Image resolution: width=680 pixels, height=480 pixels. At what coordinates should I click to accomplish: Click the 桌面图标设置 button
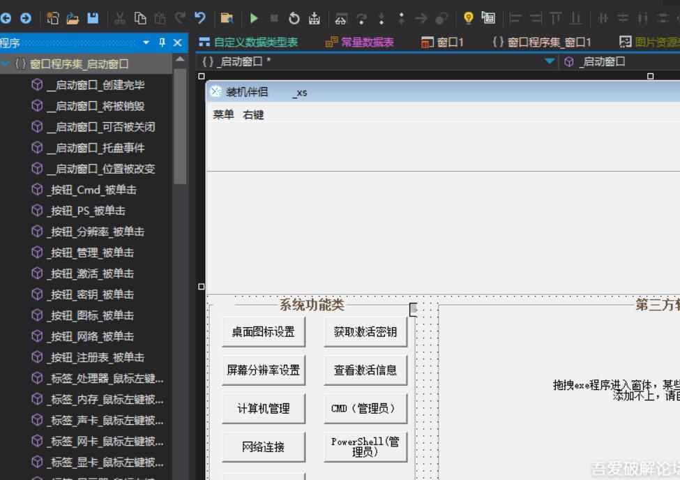tap(263, 332)
